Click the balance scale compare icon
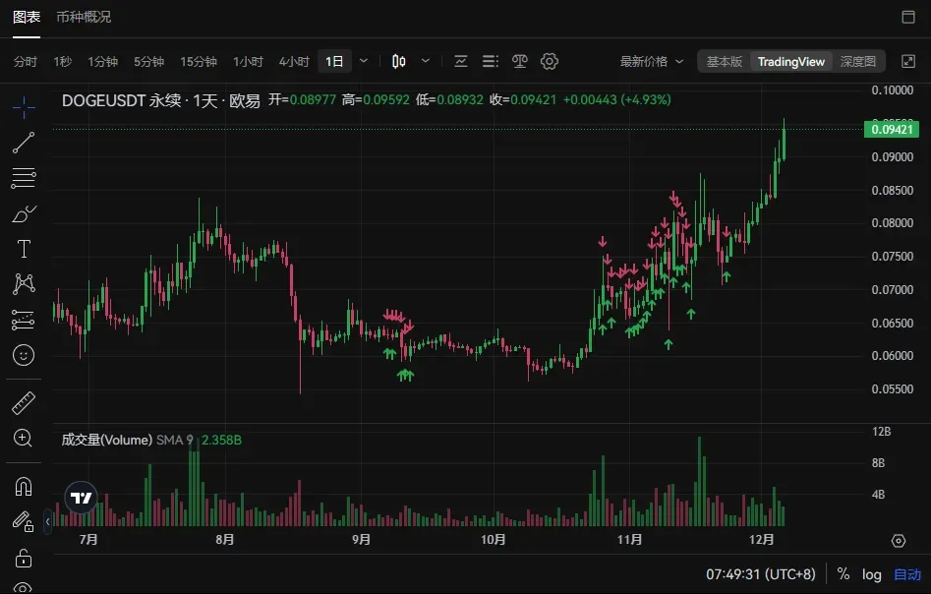The height and width of the screenshot is (594, 931). click(x=519, y=61)
